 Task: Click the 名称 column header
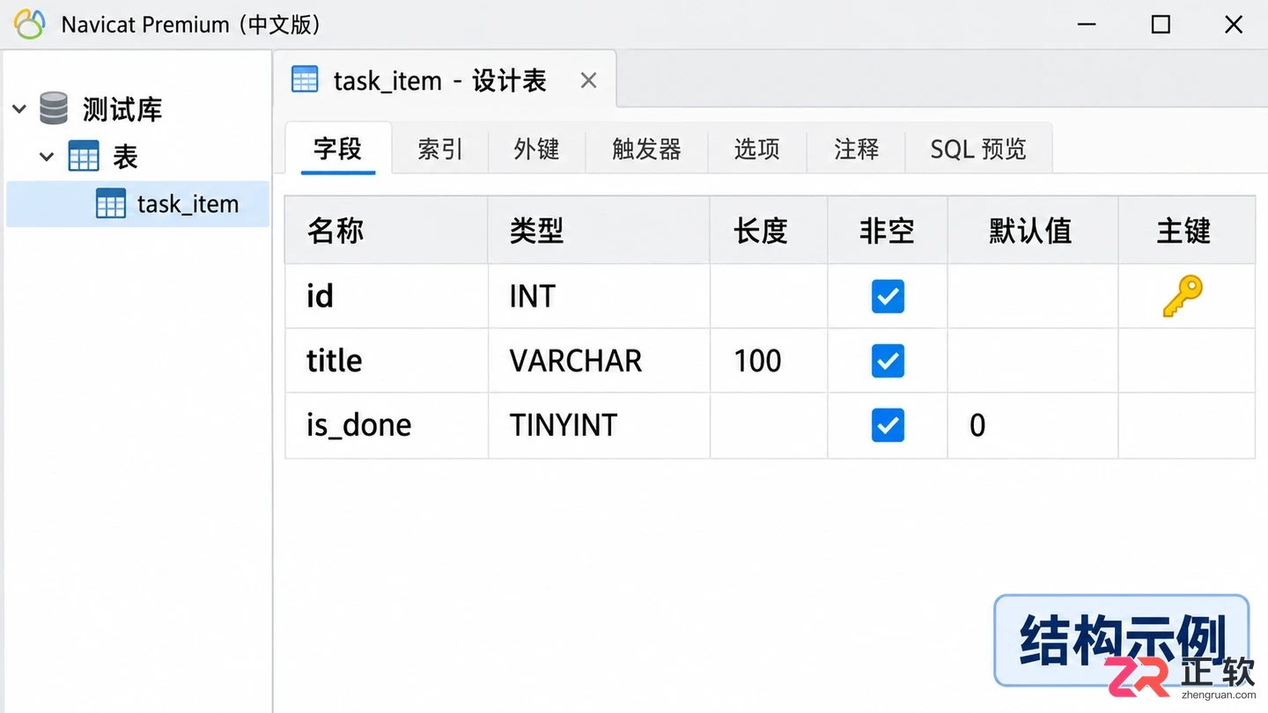coord(387,231)
